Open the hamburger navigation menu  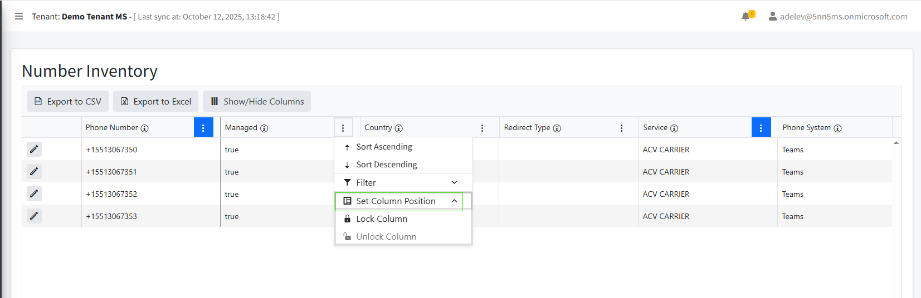(19, 16)
